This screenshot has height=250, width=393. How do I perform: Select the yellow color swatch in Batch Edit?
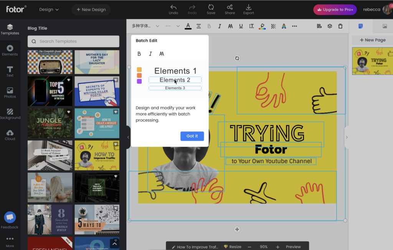139,69
